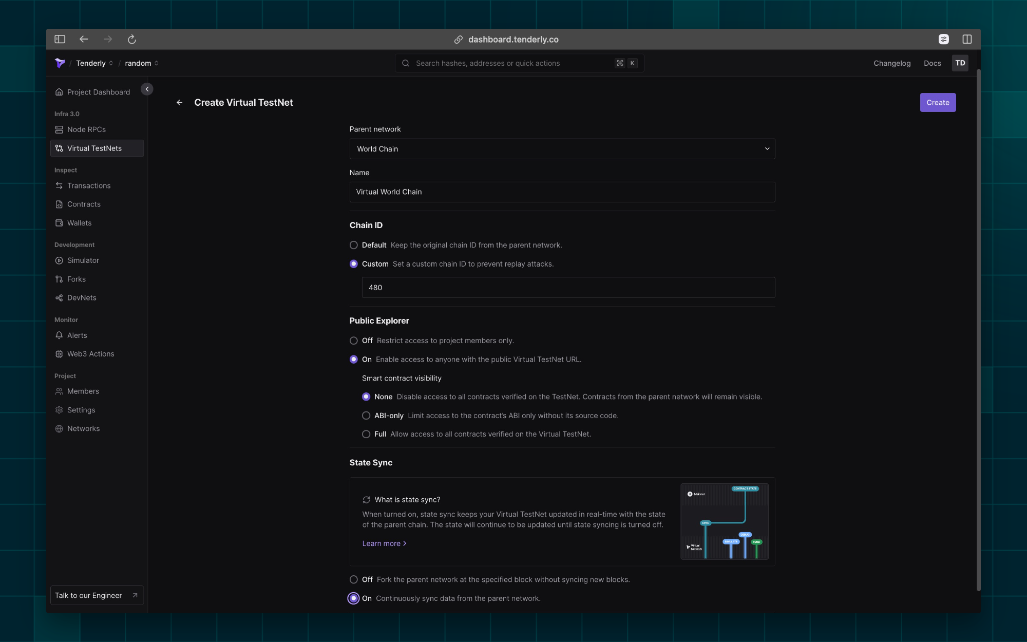Click the Create button
Viewport: 1027px width, 642px height.
[938, 102]
